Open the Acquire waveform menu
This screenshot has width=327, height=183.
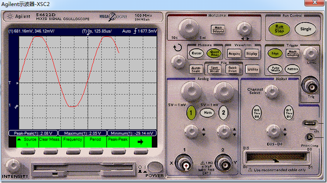click(234, 54)
